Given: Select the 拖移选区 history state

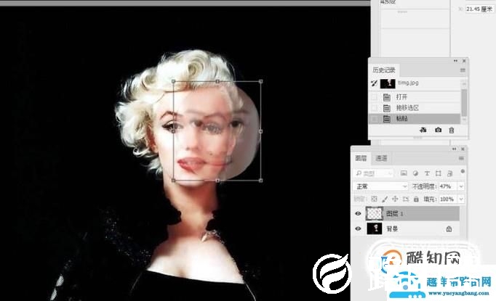Looking at the screenshot, I should click(x=415, y=108).
